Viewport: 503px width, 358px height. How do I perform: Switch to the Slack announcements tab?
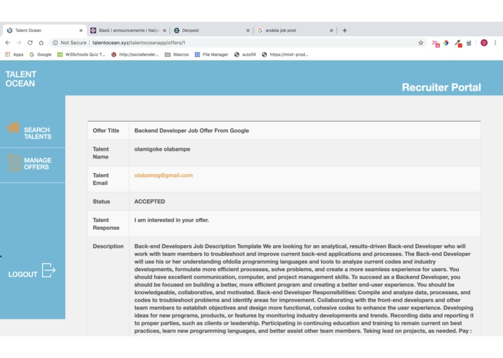tap(128, 30)
